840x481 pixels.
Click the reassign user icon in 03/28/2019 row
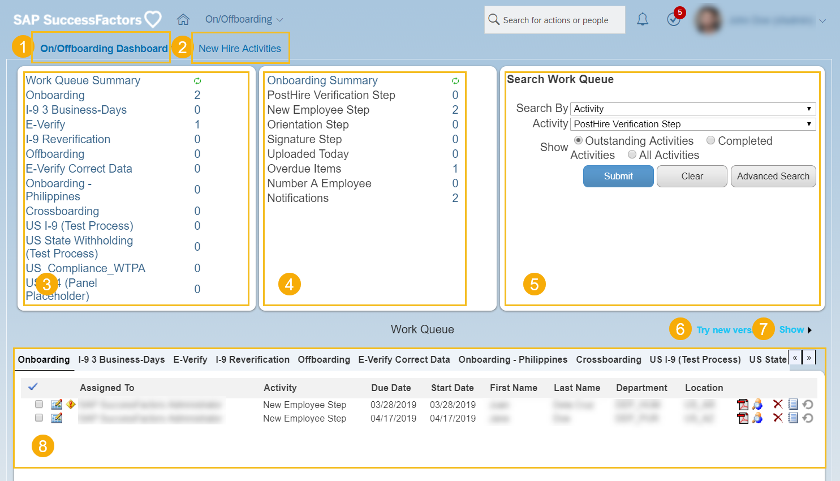click(x=757, y=404)
